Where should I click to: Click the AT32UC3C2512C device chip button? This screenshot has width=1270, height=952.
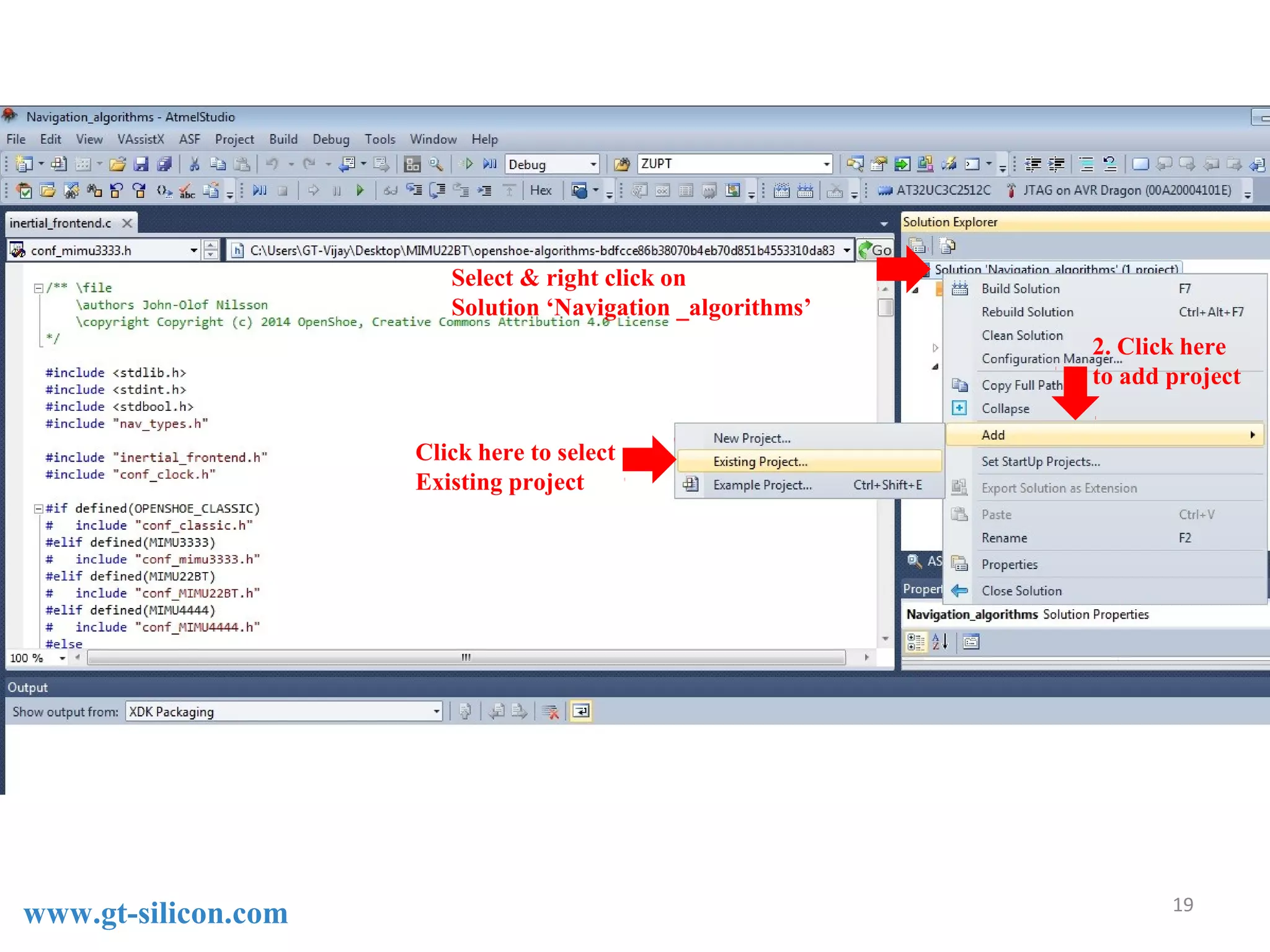(934, 190)
